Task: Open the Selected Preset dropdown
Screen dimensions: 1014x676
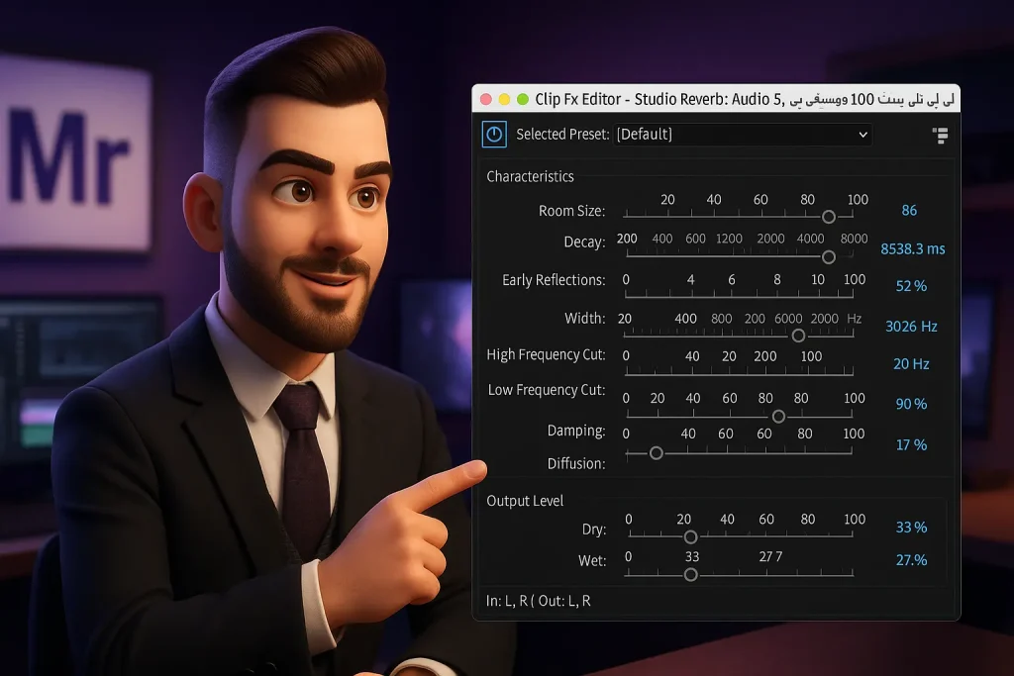Action: click(742, 135)
